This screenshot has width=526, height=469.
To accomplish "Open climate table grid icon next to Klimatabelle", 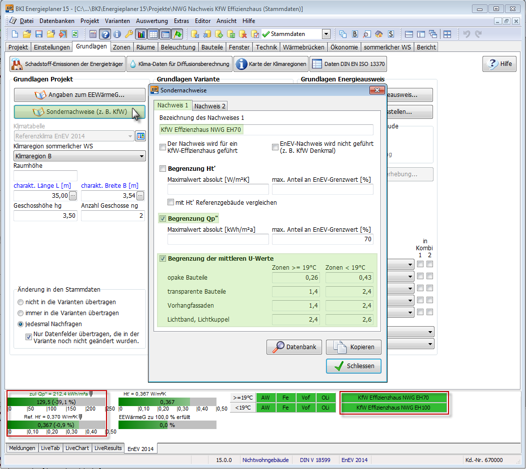I will [140, 136].
